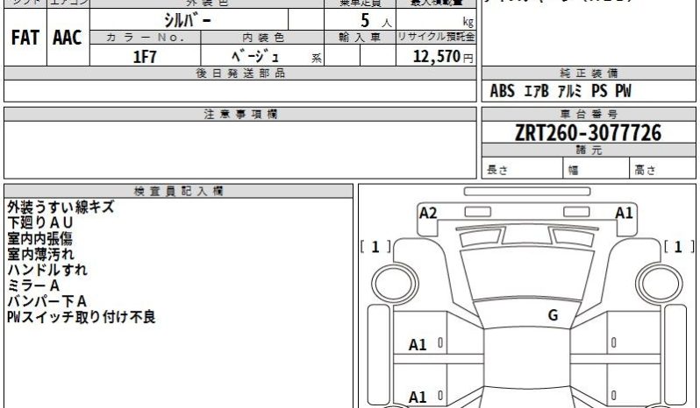Image resolution: width=700 pixels, height=408 pixels.
Task: Click the color number 1F7 field
Action: pos(146,56)
